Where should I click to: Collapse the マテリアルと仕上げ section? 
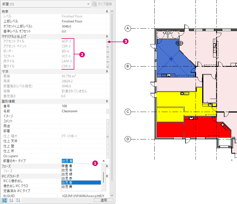point(107,36)
